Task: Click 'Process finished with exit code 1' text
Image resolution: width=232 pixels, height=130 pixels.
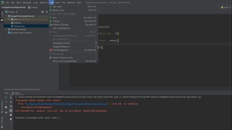Action: coord(37,118)
